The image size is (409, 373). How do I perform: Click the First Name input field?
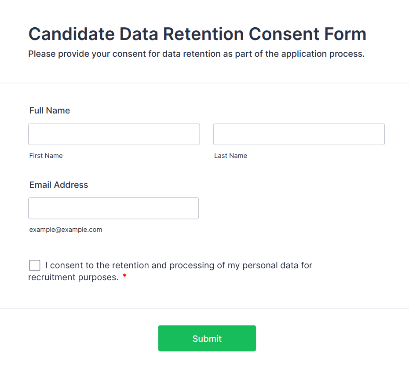click(x=114, y=134)
